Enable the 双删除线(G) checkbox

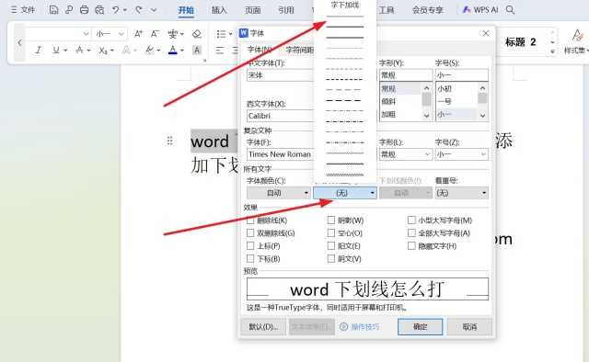[250, 233]
